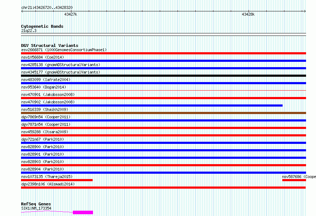Open dgv721n67 (Park2010) variant label
This screenshot has width=316, height=216.
43,139
